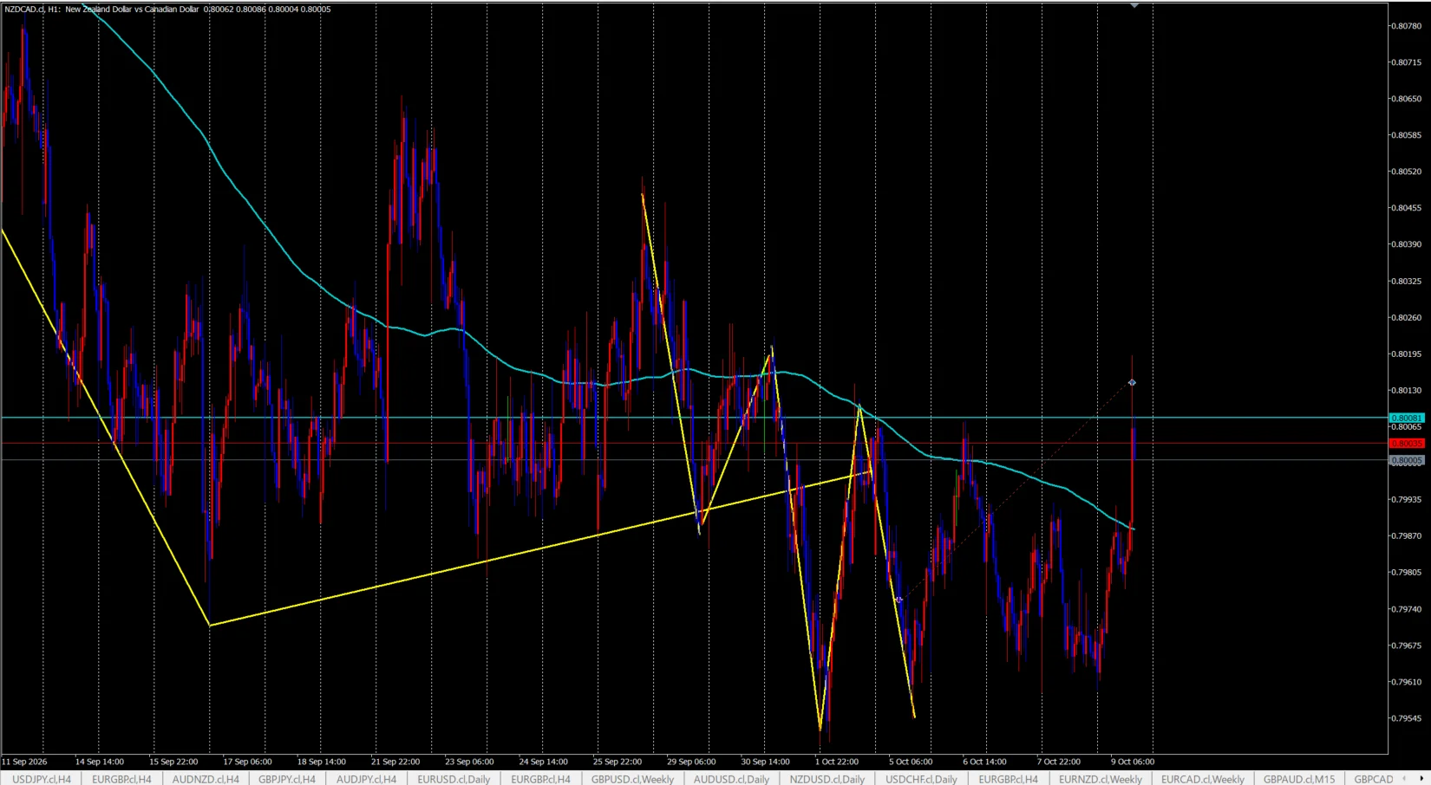Image resolution: width=1431 pixels, height=785 pixels.
Task: Click the 5 Oct 06:00 time label
Action: click(x=911, y=762)
